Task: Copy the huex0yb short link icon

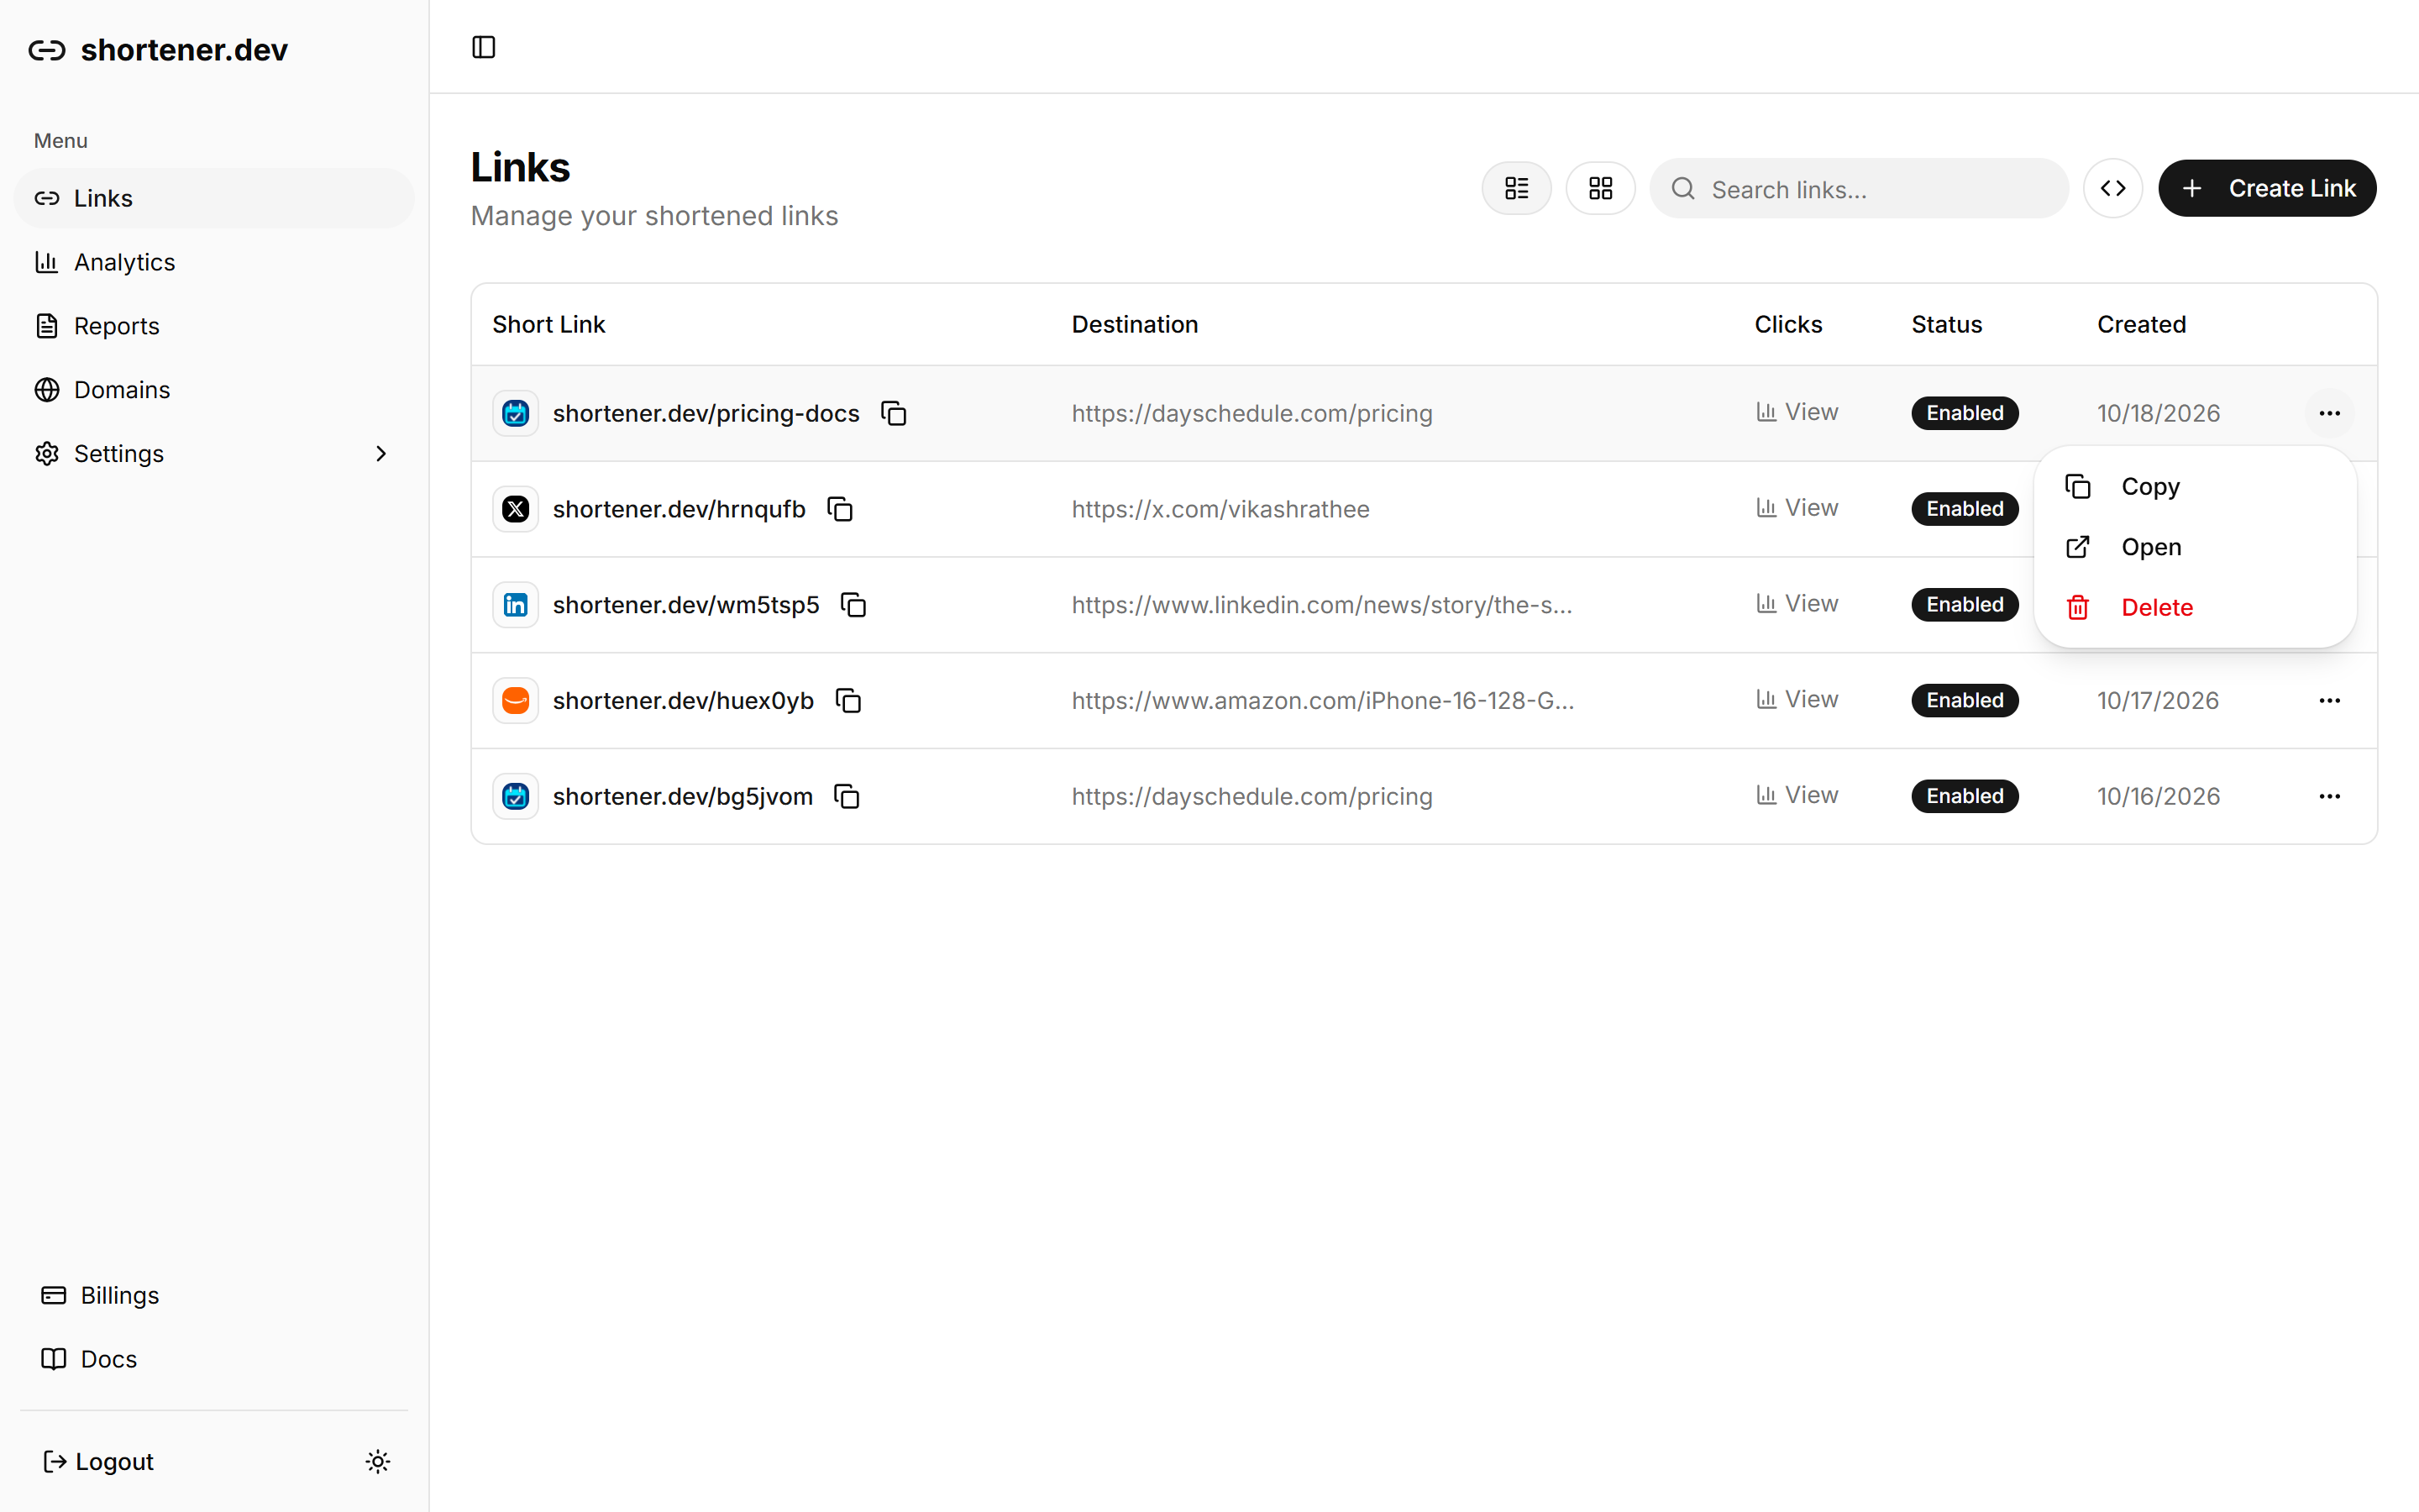Action: point(848,701)
